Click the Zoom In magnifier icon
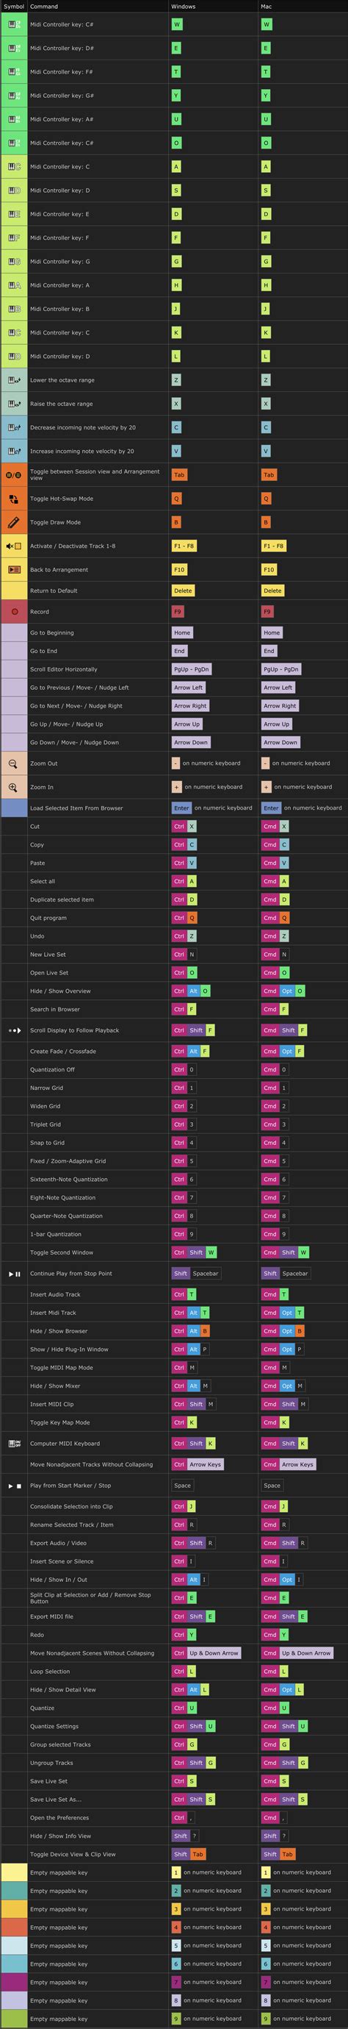Viewport: 348px width, 2029px height. point(13,787)
